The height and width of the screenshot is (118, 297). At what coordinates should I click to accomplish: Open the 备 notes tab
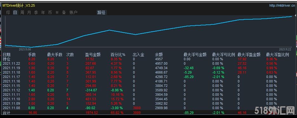click(64, 12)
